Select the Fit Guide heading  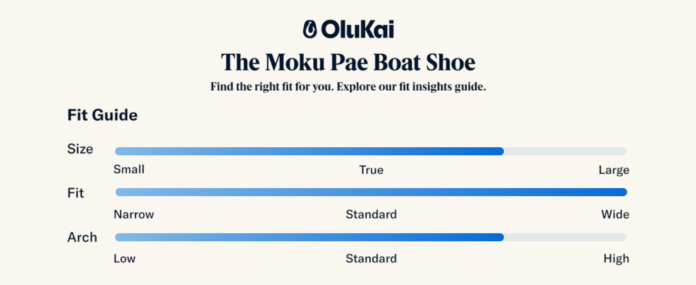[102, 115]
